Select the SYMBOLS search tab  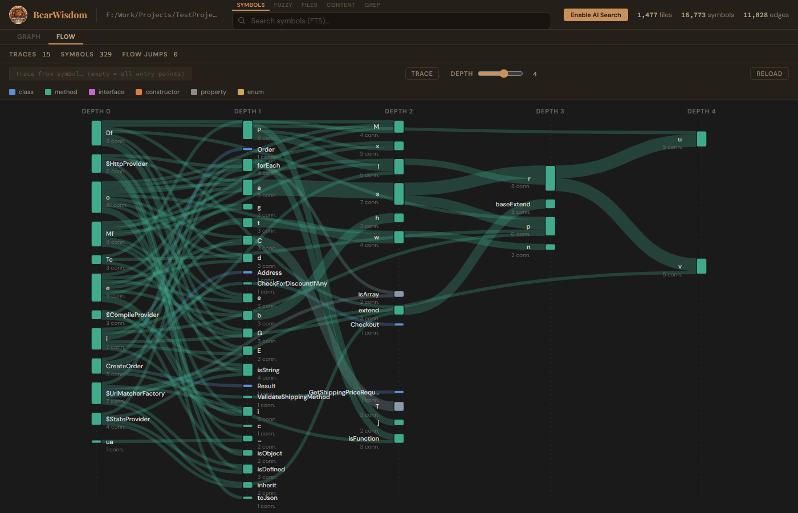(x=251, y=5)
